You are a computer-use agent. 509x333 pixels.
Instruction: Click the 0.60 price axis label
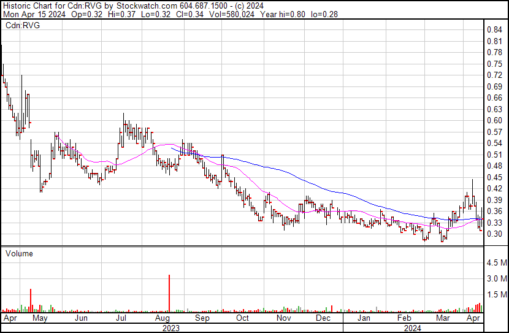click(x=494, y=120)
